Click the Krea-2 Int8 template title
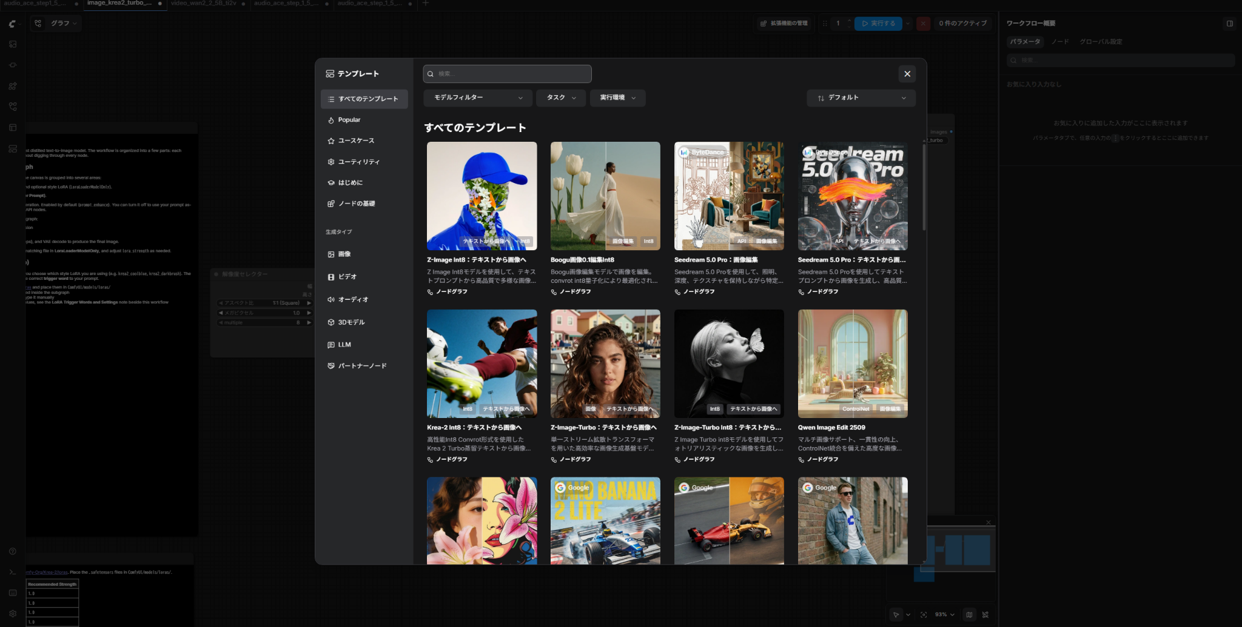The image size is (1242, 627). tap(474, 428)
